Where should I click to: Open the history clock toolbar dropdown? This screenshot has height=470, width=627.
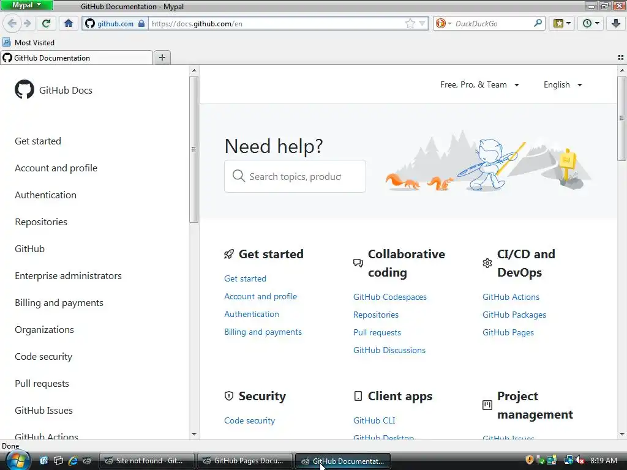[590, 24]
